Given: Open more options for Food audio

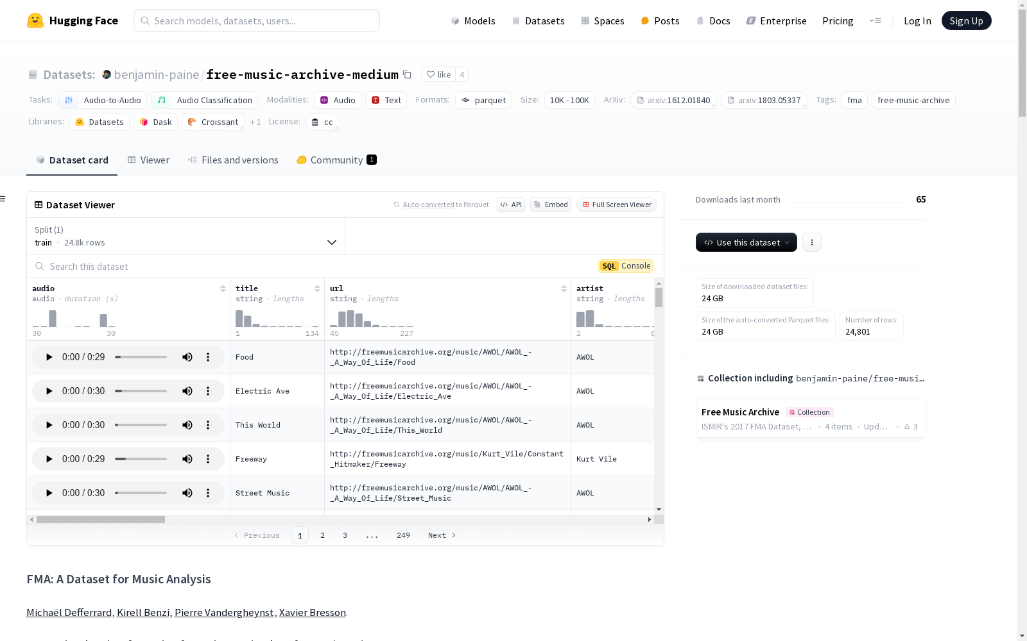Looking at the screenshot, I should 208,357.
